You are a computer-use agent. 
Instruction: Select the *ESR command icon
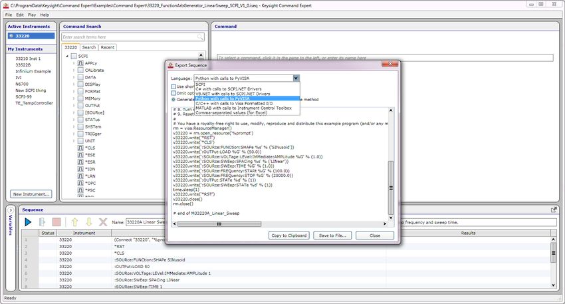click(80, 162)
